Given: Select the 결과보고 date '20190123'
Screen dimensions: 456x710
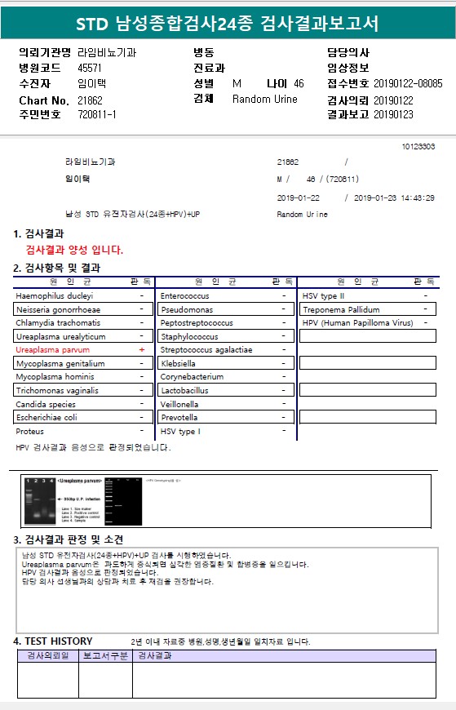Looking at the screenshot, I should (393, 114).
